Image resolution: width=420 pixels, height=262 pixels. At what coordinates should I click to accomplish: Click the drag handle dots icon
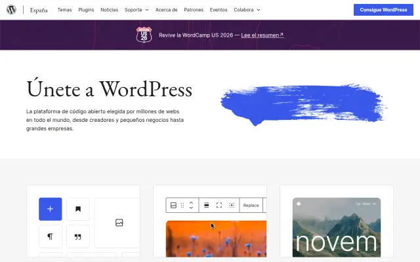pos(182,205)
